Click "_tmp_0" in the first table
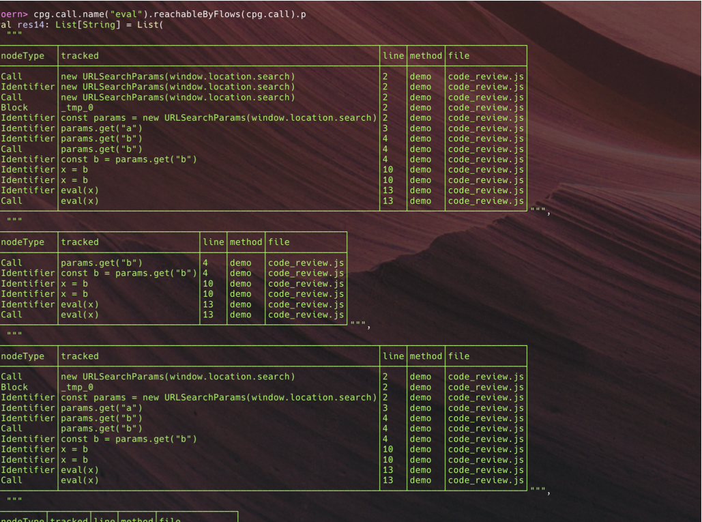Viewport: 702px width, 522px height. tap(77, 108)
